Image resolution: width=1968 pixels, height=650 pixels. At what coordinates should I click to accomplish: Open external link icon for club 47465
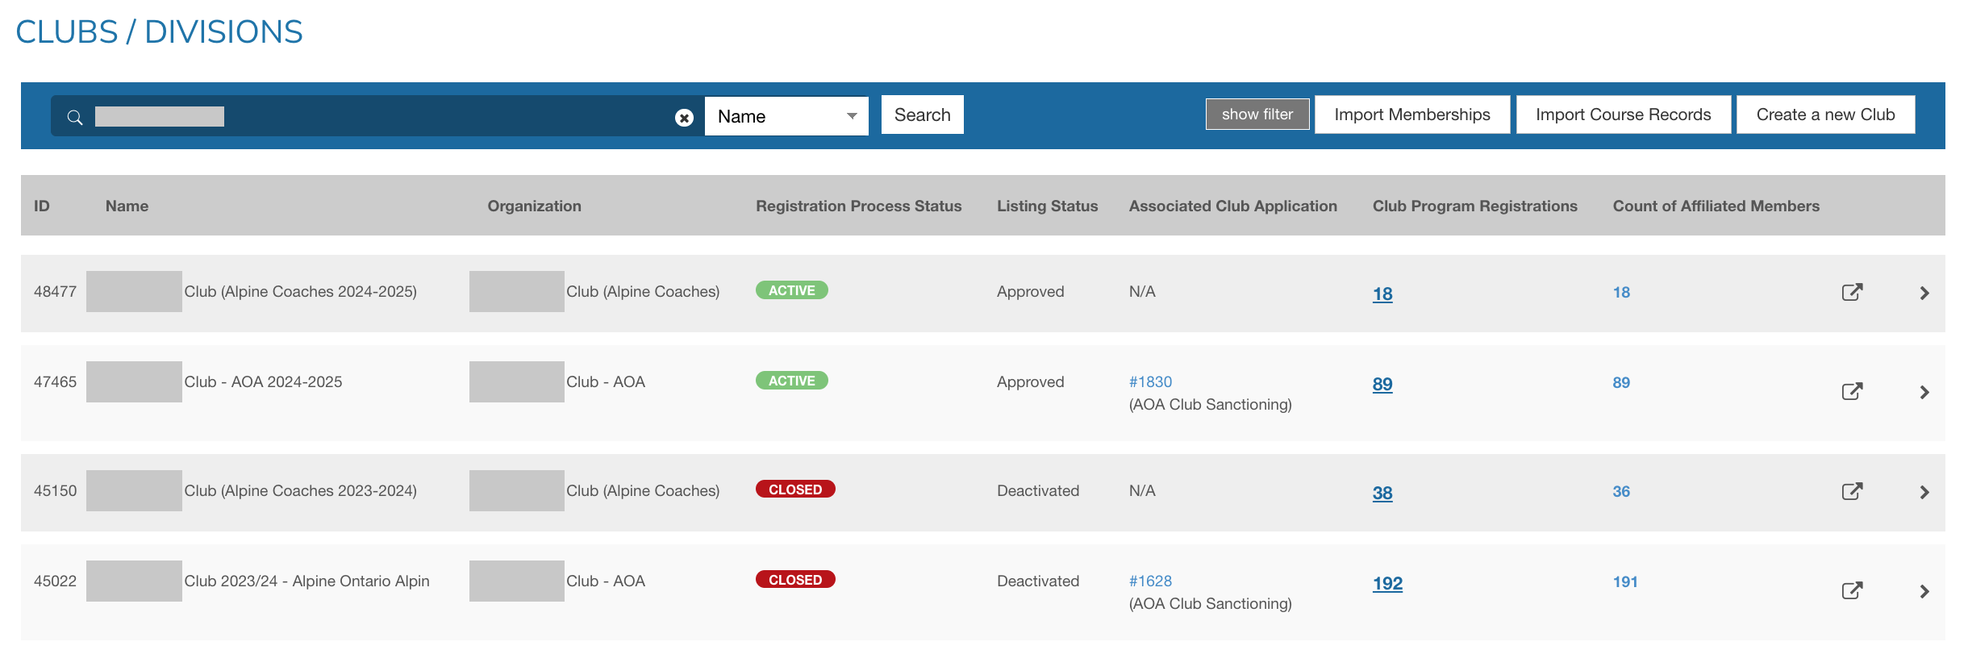pyautogui.click(x=1852, y=391)
